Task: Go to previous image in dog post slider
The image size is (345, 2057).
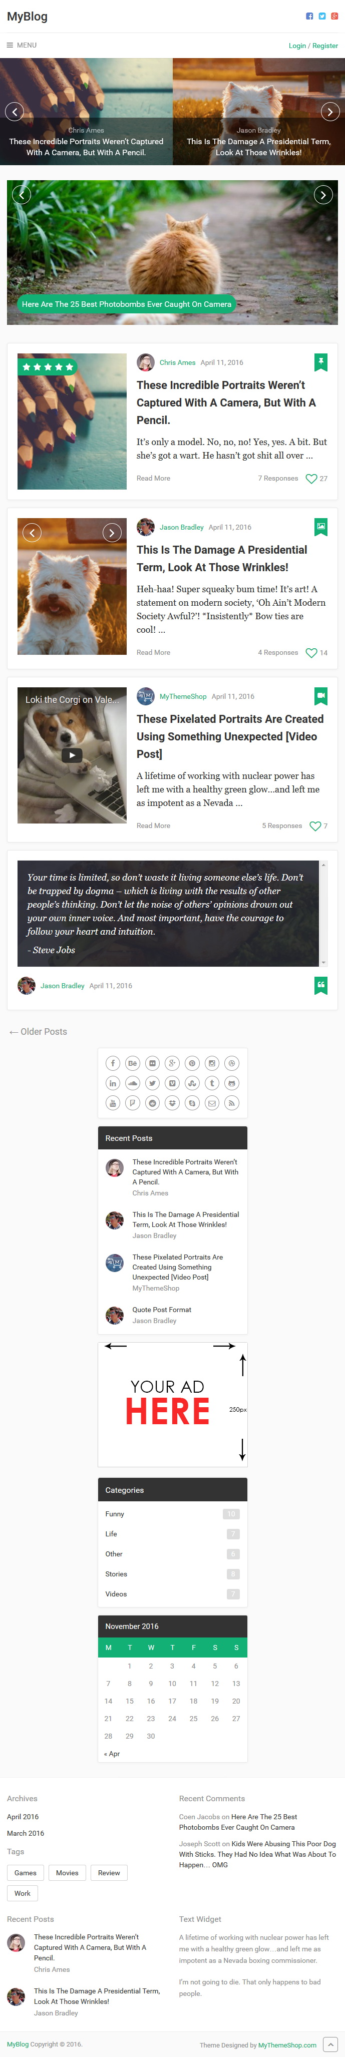Action: [31, 533]
